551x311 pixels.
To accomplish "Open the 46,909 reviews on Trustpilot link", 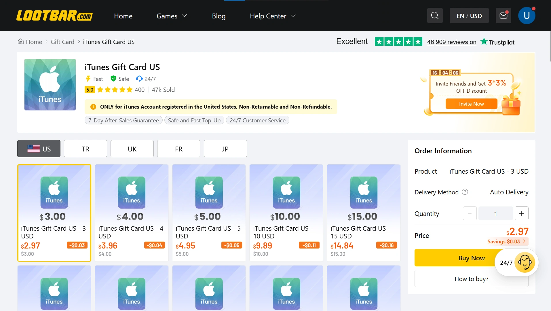I will [x=452, y=42].
